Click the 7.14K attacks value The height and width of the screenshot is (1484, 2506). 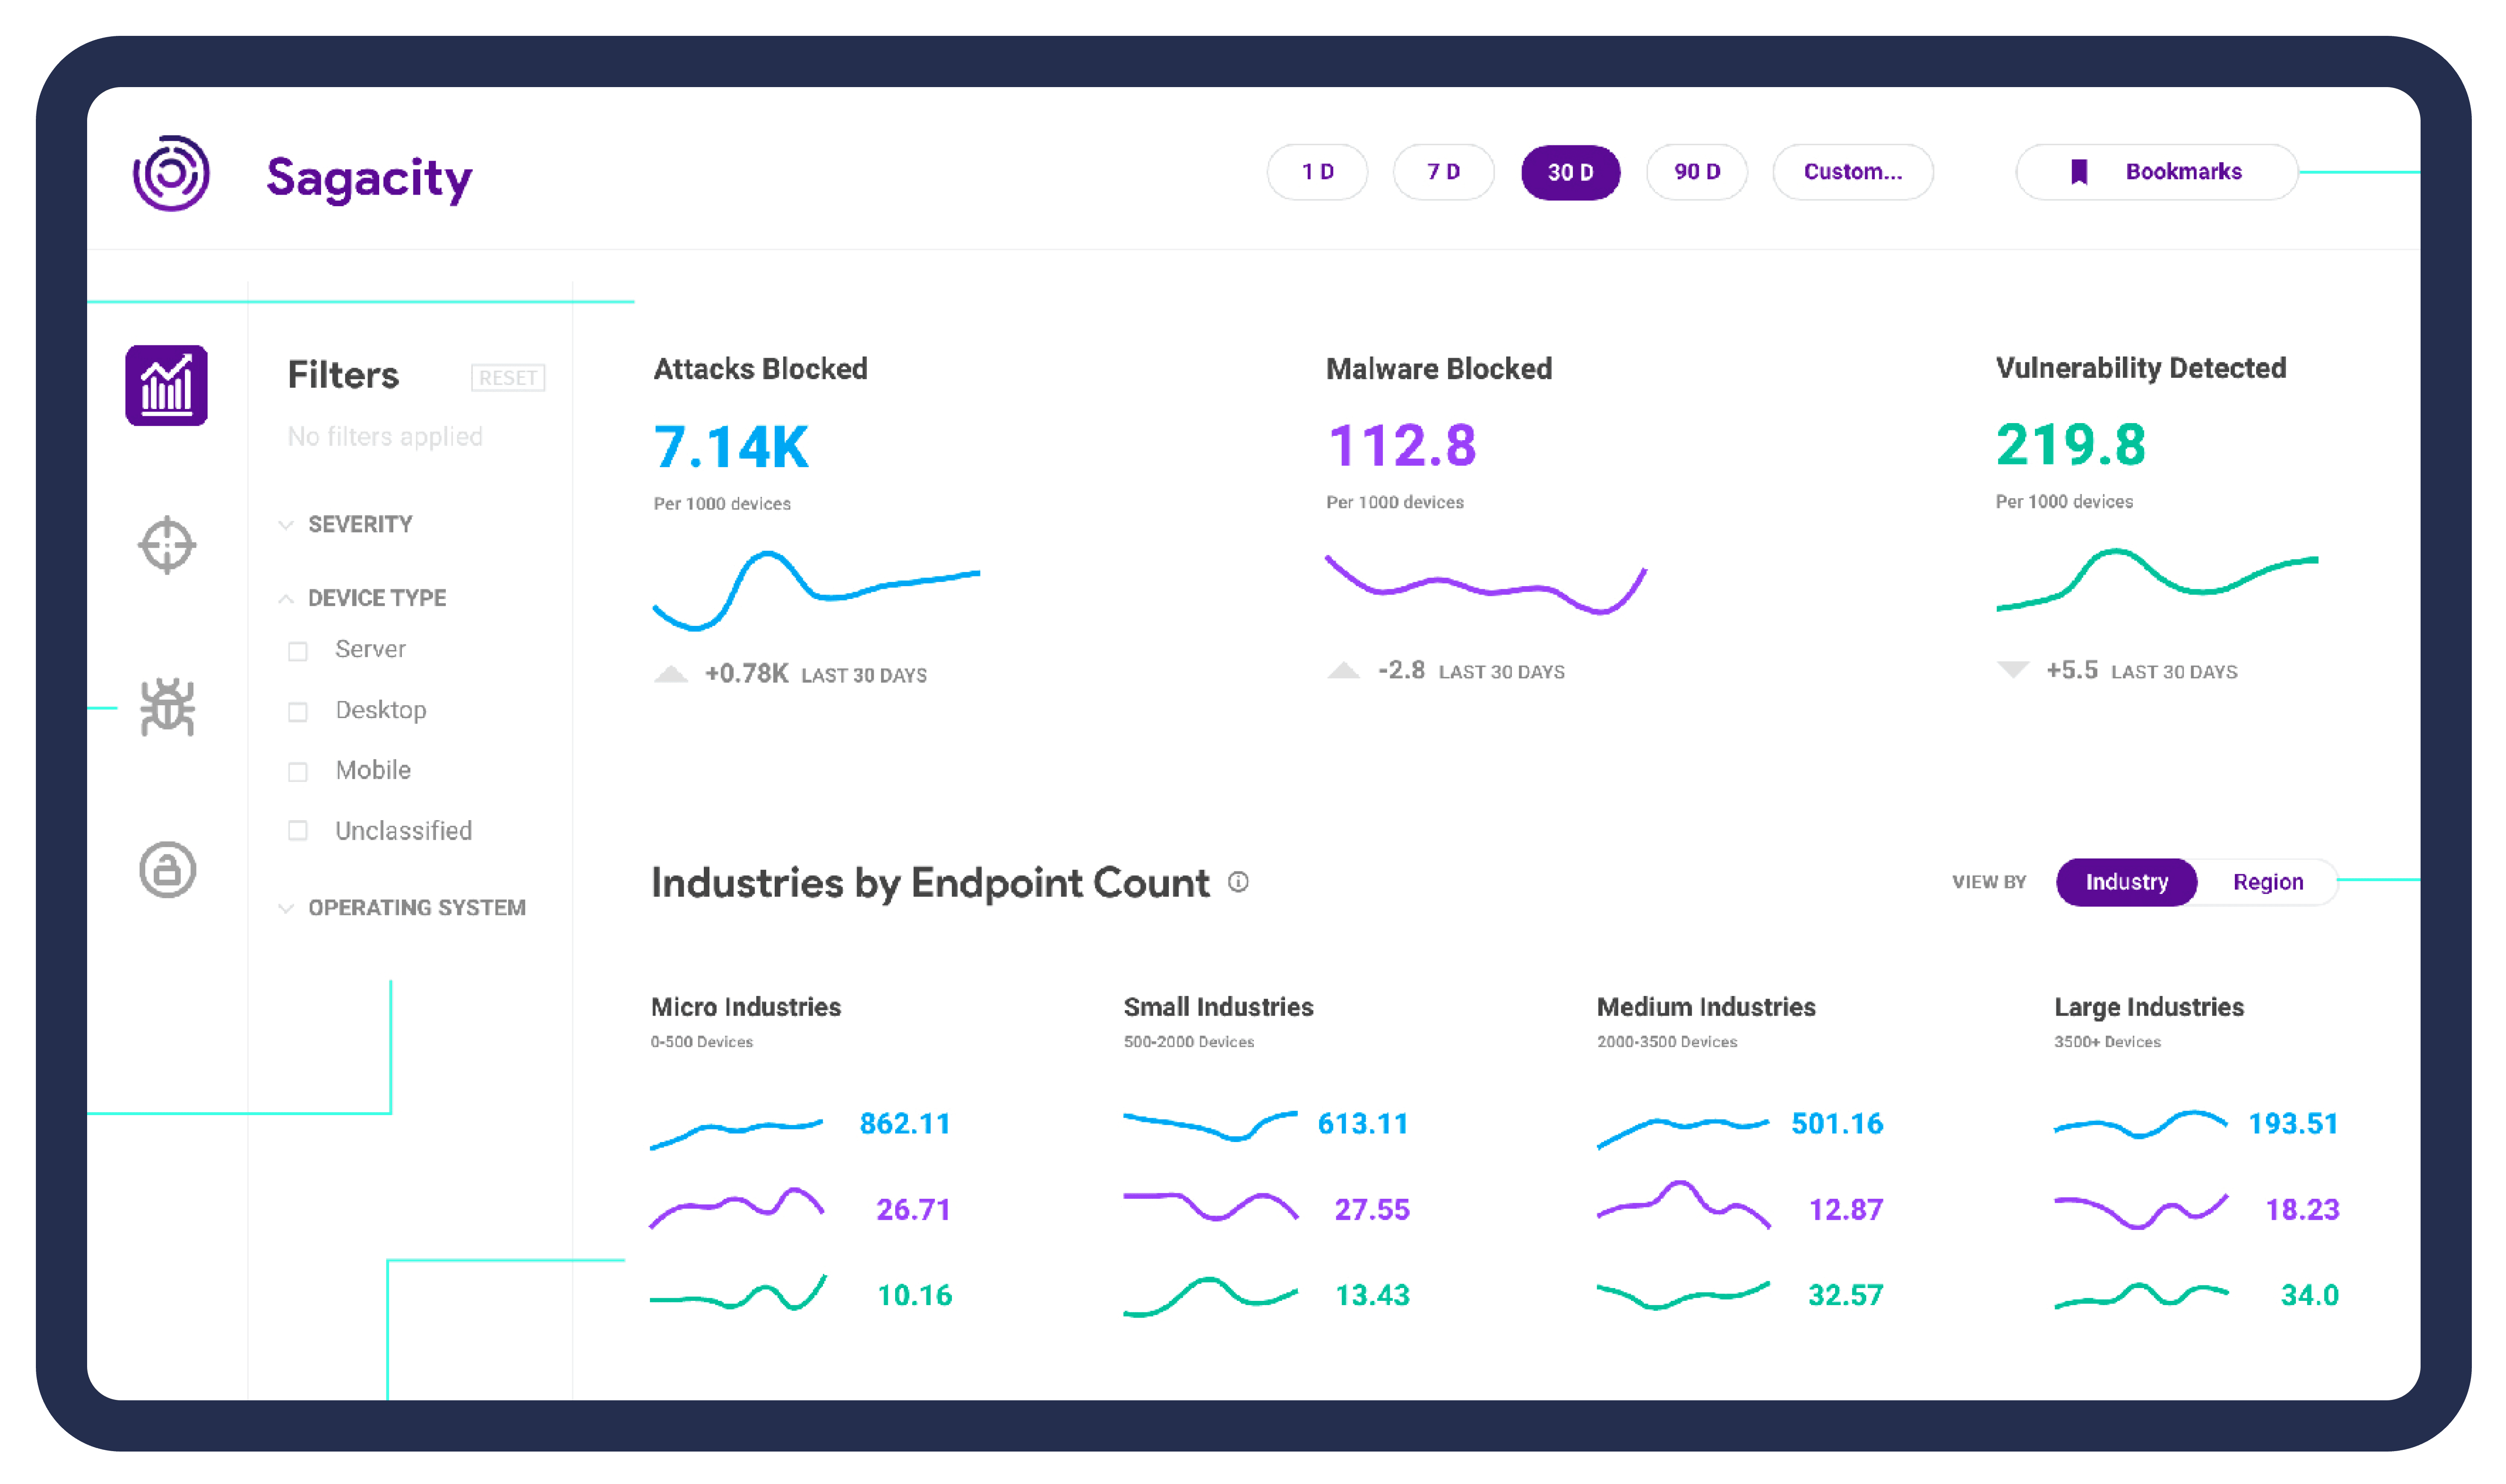(731, 447)
